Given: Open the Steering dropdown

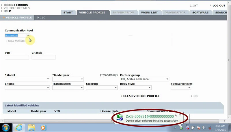Looking at the screenshot, I should 116,88.
